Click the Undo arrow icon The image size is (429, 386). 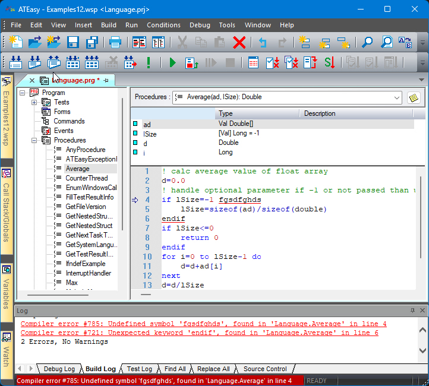tap(263, 42)
